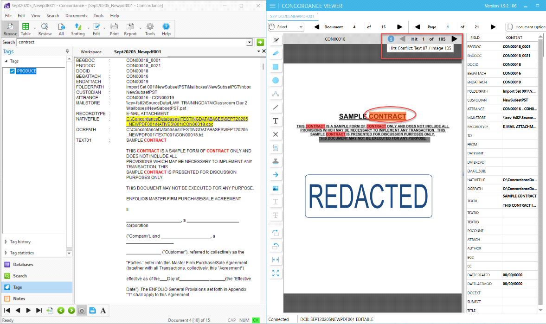Click the Document Options button
Viewport: 546px width, 324px height.
tap(526, 27)
